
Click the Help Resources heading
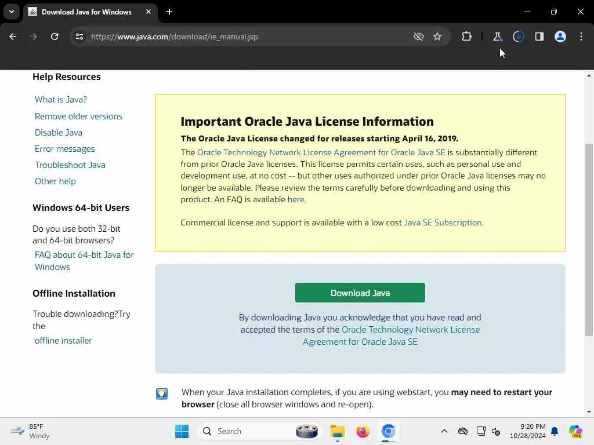pyautogui.click(x=67, y=77)
